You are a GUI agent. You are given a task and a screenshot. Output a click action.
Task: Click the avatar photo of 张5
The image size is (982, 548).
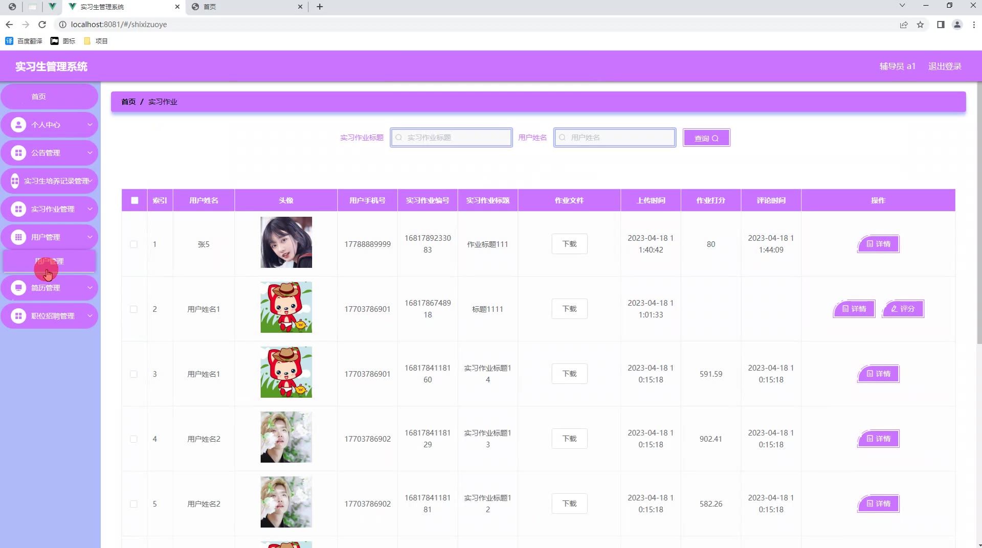pos(286,242)
